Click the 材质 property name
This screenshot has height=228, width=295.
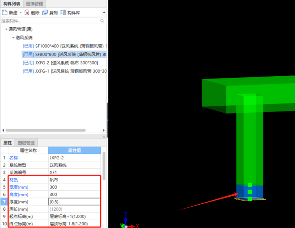pyautogui.click(x=14, y=180)
